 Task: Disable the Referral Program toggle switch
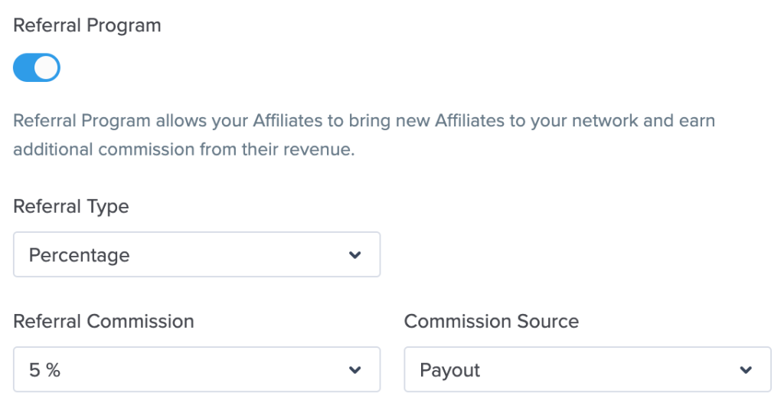coord(37,67)
